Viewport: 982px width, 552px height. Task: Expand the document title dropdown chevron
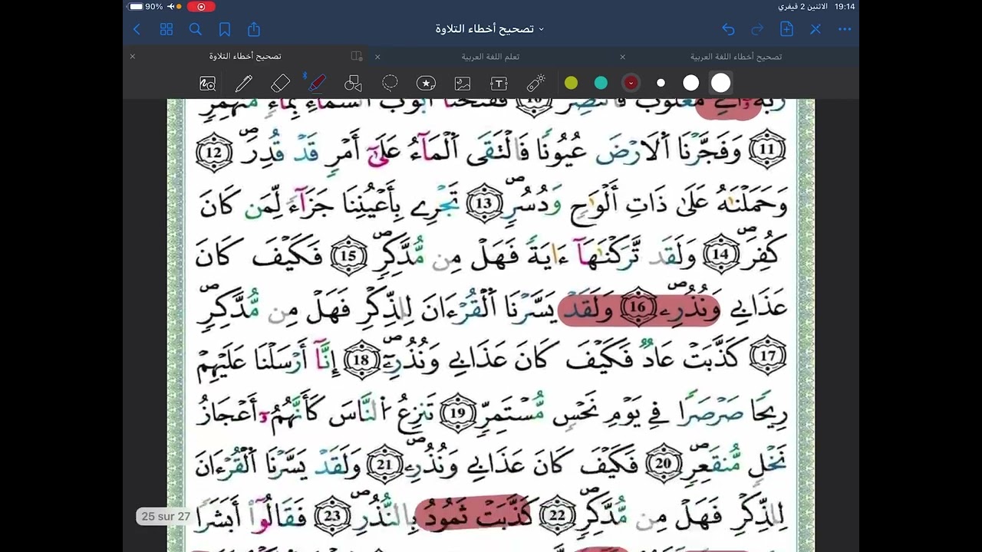[x=541, y=29]
